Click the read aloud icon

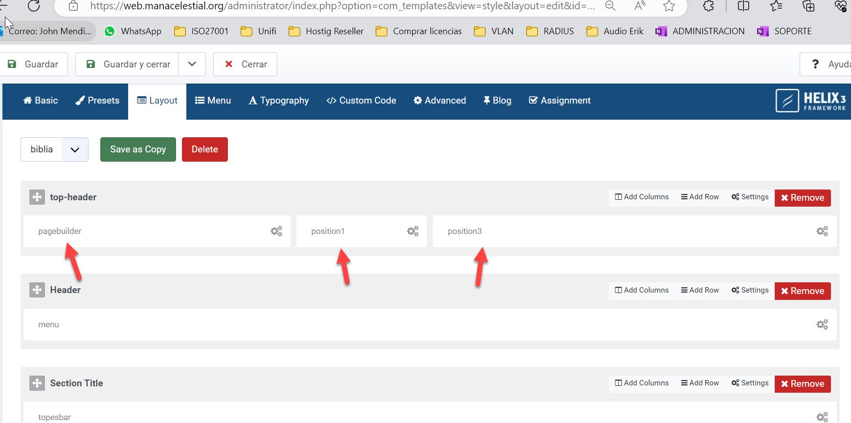tap(640, 6)
